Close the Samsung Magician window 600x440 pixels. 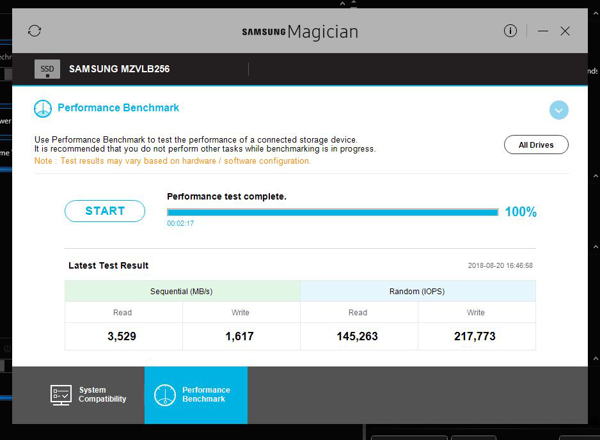click(x=565, y=31)
